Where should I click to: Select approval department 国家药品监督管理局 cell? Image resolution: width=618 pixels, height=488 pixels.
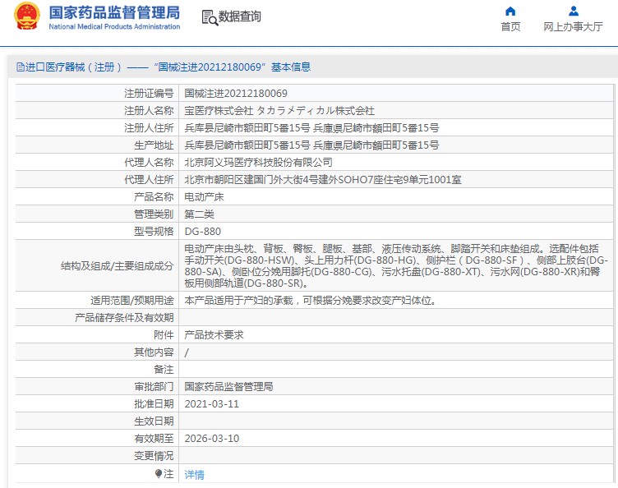click(229, 387)
